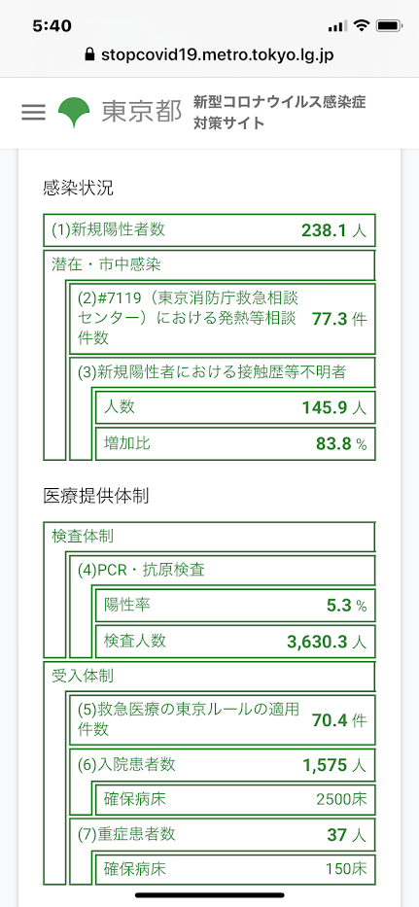
Task: Open 新型コロナウイルス感染症対策サイト heading link
Action: coord(280,112)
